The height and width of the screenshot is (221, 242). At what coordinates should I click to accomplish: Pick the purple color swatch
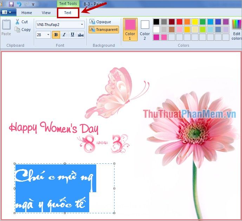[226, 22]
